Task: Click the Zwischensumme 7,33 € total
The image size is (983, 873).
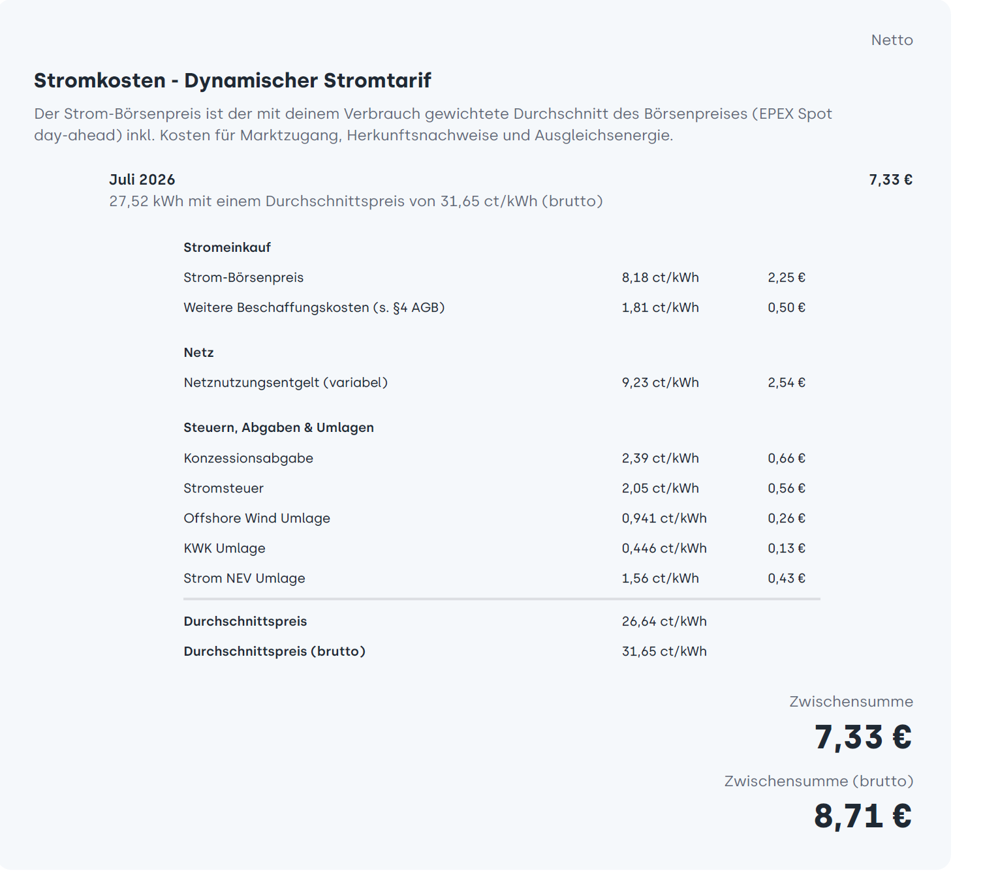Action: click(x=863, y=737)
